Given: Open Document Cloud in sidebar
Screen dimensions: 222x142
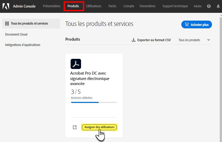Looking at the screenshot, I should (16, 34).
